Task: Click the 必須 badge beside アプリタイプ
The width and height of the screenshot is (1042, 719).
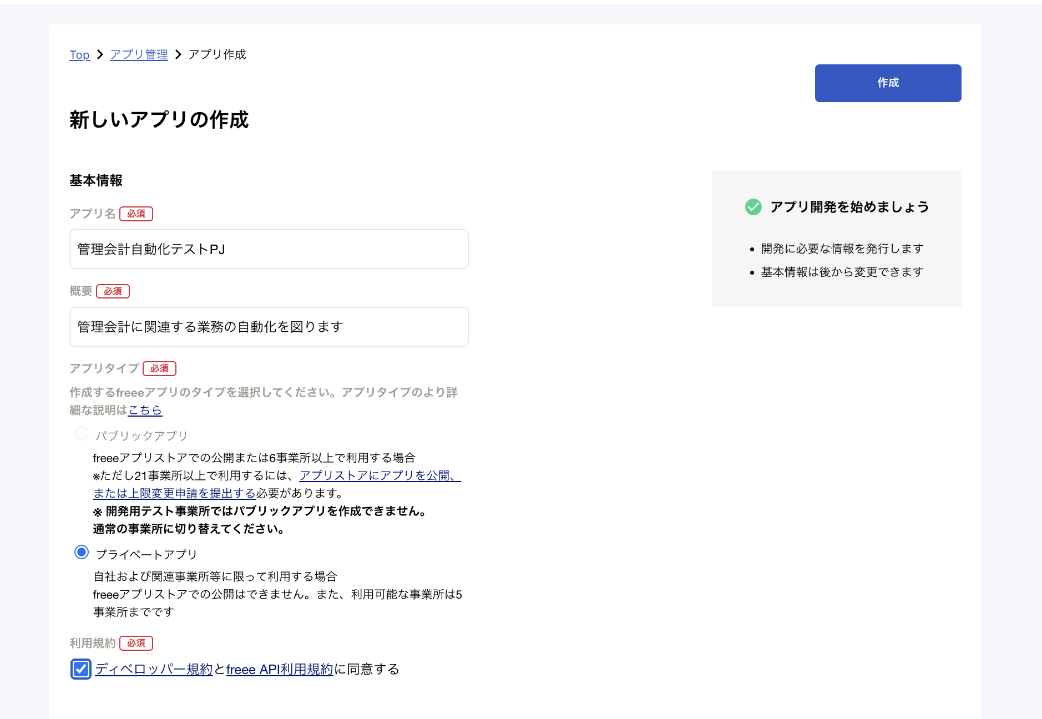Action: point(159,368)
